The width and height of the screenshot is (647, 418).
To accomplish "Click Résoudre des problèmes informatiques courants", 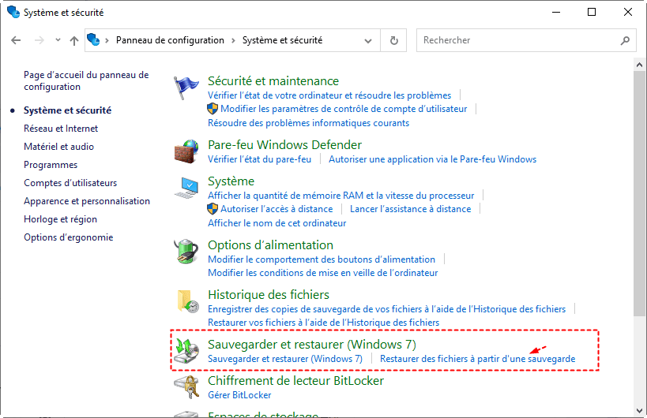I will click(x=309, y=123).
